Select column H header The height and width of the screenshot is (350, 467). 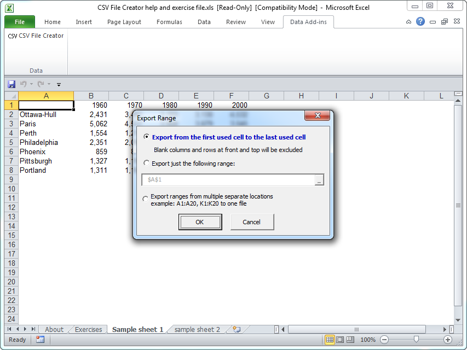[x=302, y=96]
